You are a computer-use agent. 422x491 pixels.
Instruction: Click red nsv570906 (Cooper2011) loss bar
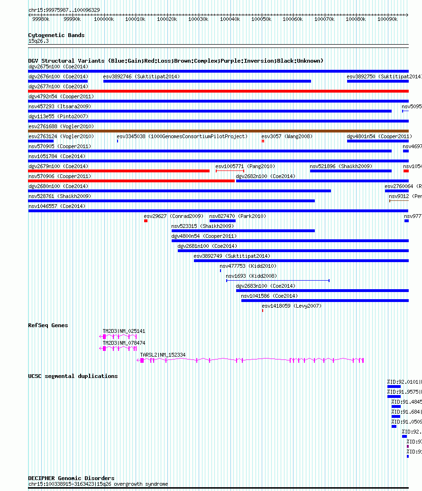click(131, 181)
